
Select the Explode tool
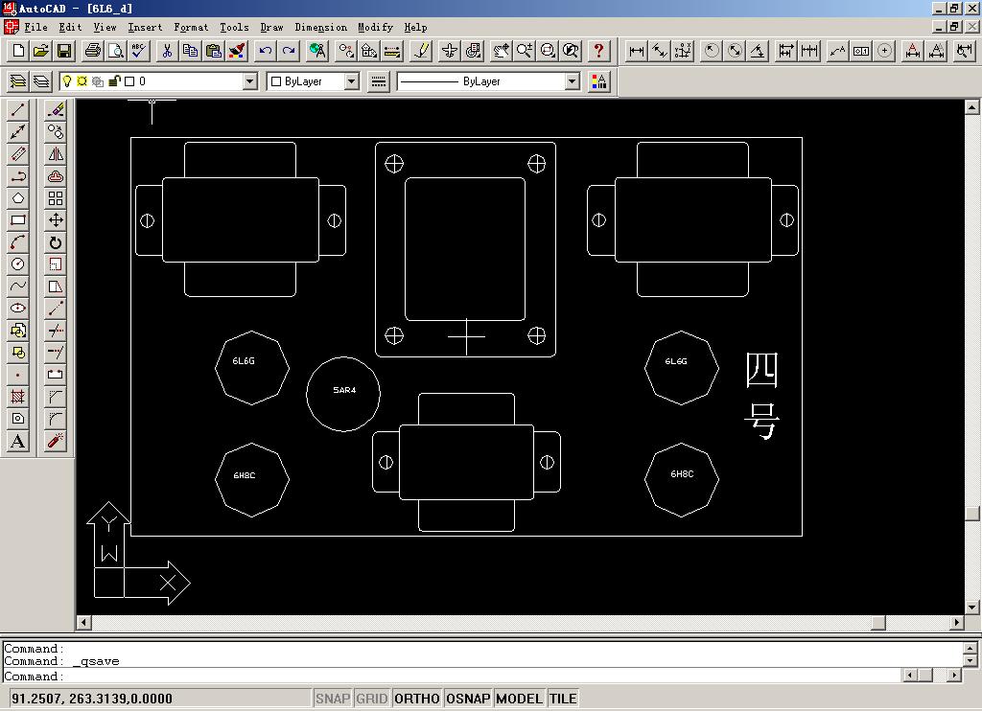tap(56, 441)
